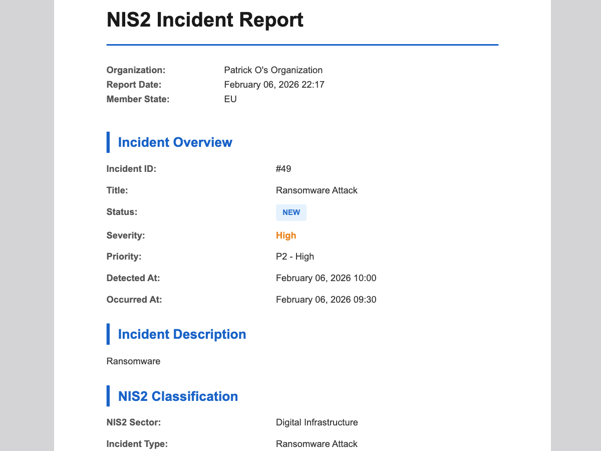Click the Ransomware Attack value beside Title
601x451 pixels.
pos(317,190)
